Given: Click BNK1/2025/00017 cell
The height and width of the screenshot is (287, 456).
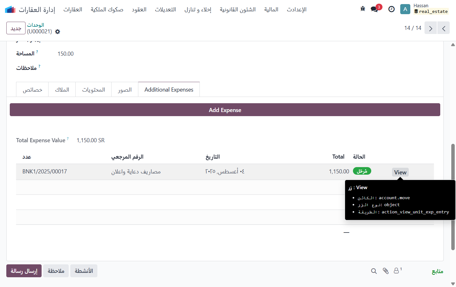Looking at the screenshot, I should (44, 172).
